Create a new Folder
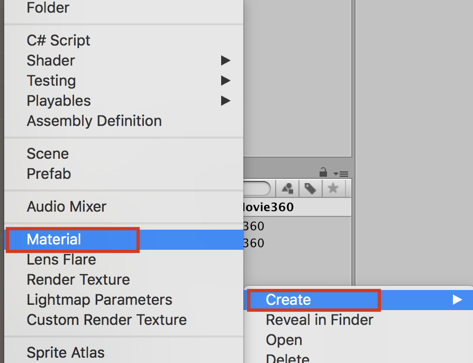 [48, 8]
